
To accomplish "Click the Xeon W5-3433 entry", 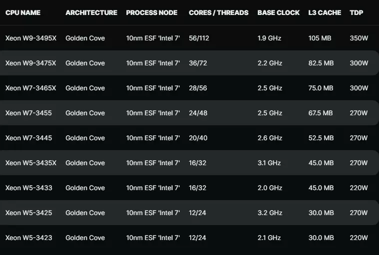I will [29, 188].
